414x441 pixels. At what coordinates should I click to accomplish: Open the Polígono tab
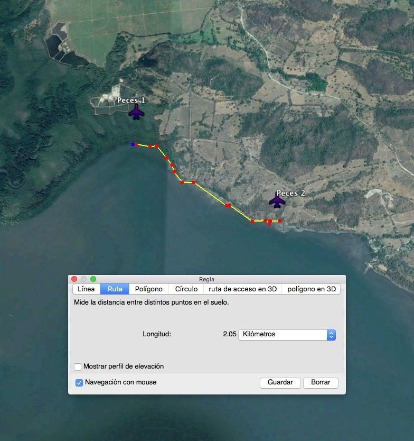tap(148, 289)
